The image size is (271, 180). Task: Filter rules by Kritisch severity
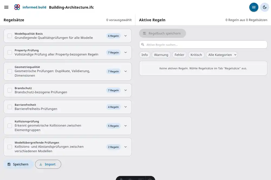click(x=196, y=55)
